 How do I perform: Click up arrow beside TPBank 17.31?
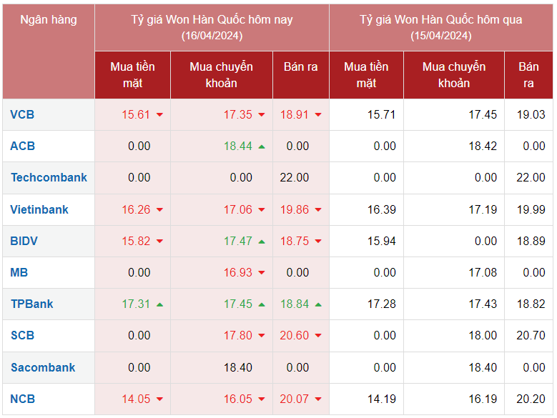click(x=160, y=304)
